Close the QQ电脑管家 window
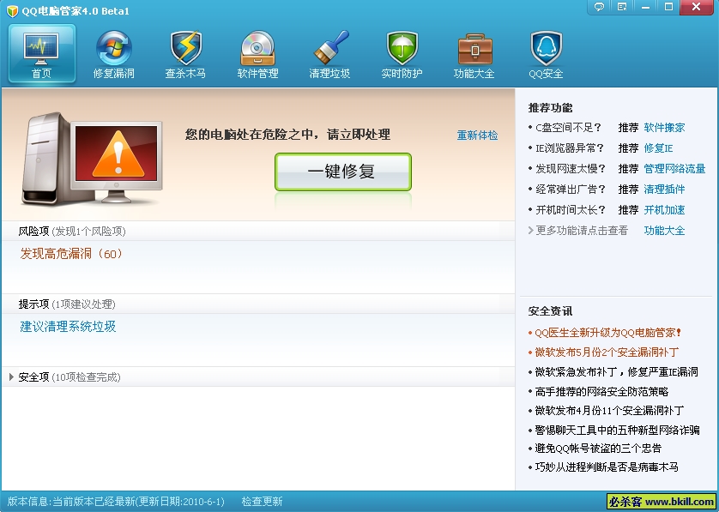This screenshot has width=719, height=512. [x=696, y=7]
